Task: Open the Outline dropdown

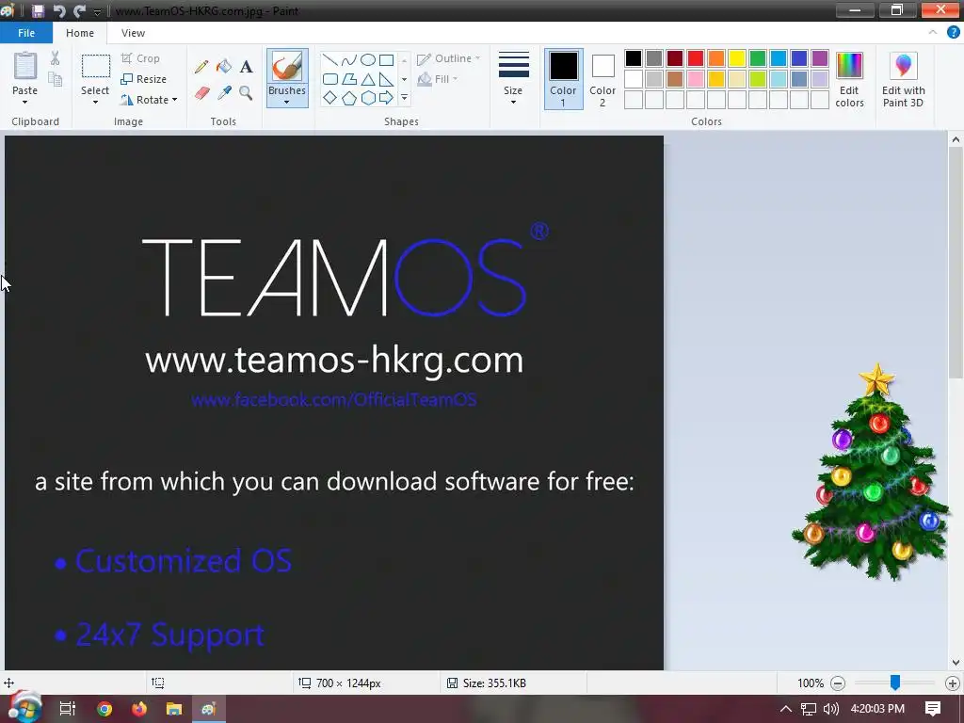Action: (x=449, y=58)
